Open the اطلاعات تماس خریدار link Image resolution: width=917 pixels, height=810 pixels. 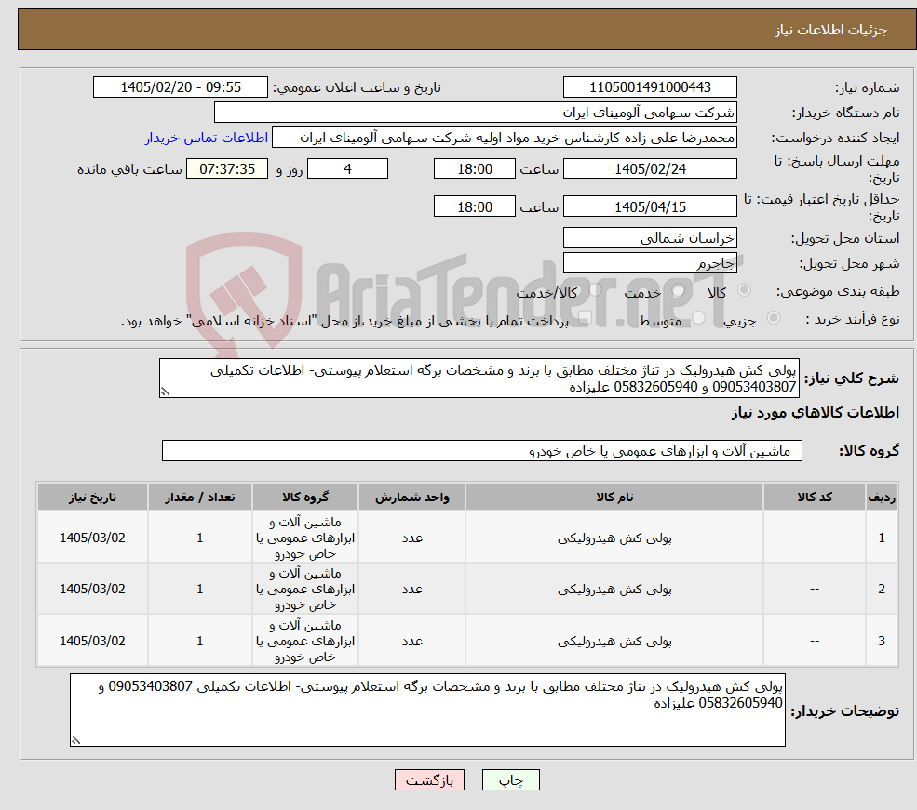pos(207,138)
